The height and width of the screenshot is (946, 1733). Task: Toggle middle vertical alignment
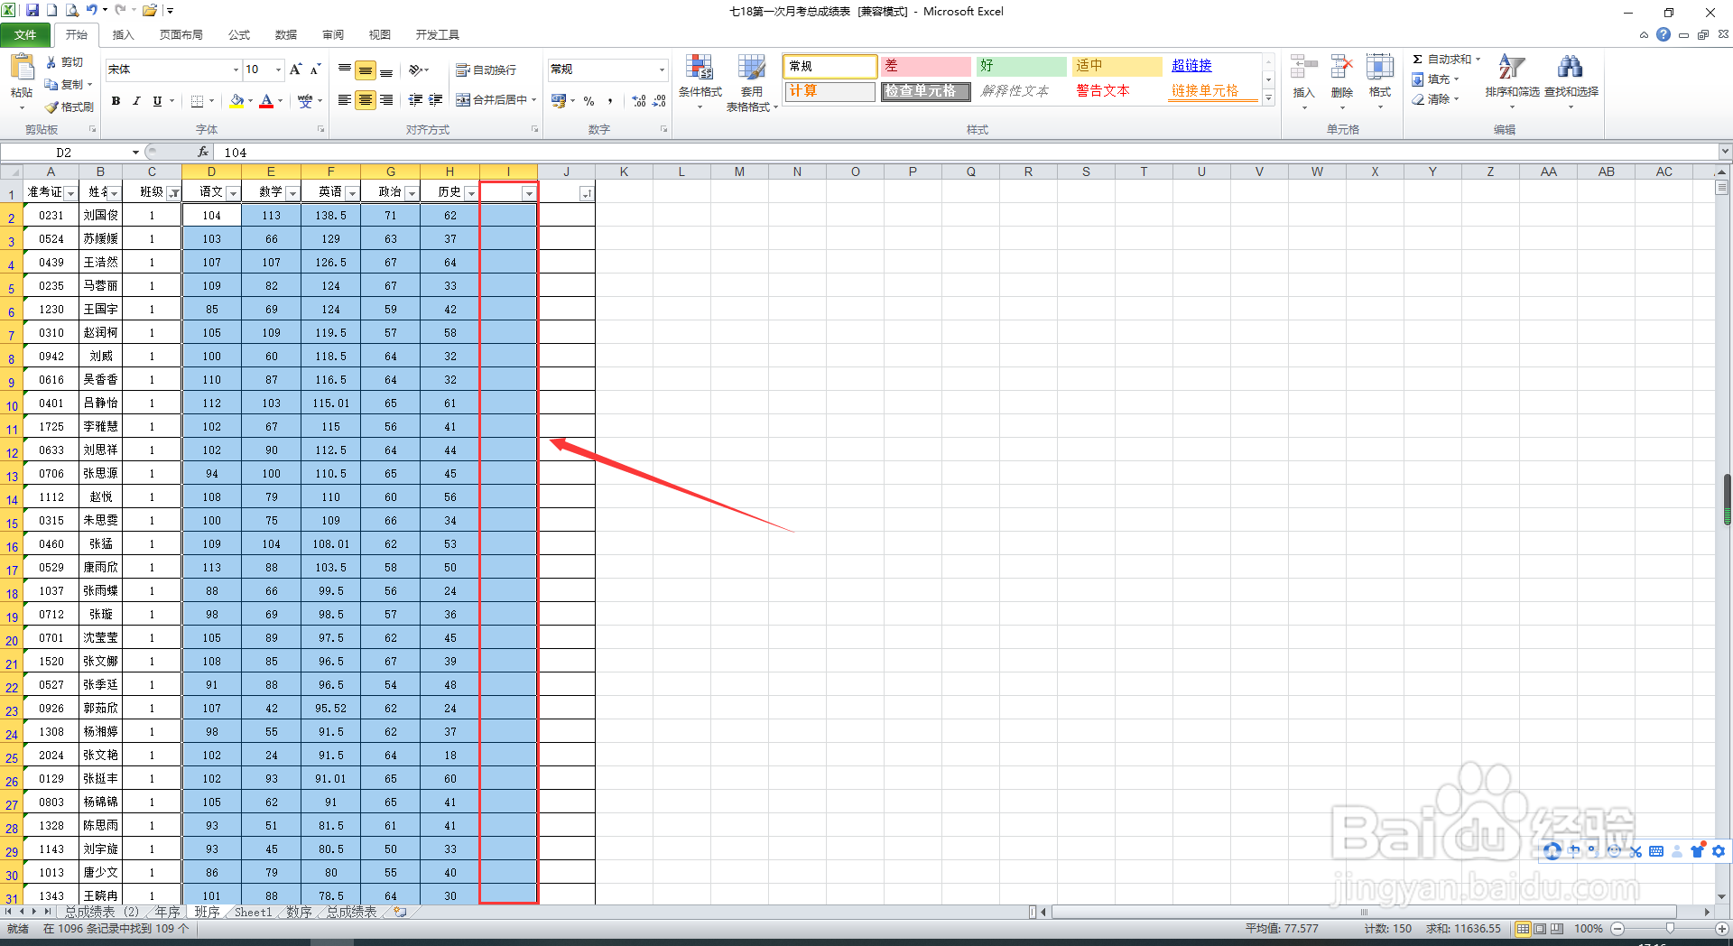click(x=366, y=70)
